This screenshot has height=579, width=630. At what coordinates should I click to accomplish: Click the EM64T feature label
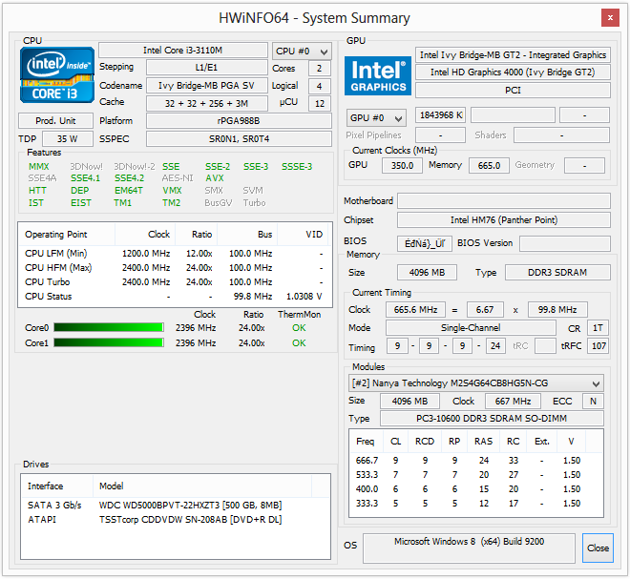pos(129,191)
